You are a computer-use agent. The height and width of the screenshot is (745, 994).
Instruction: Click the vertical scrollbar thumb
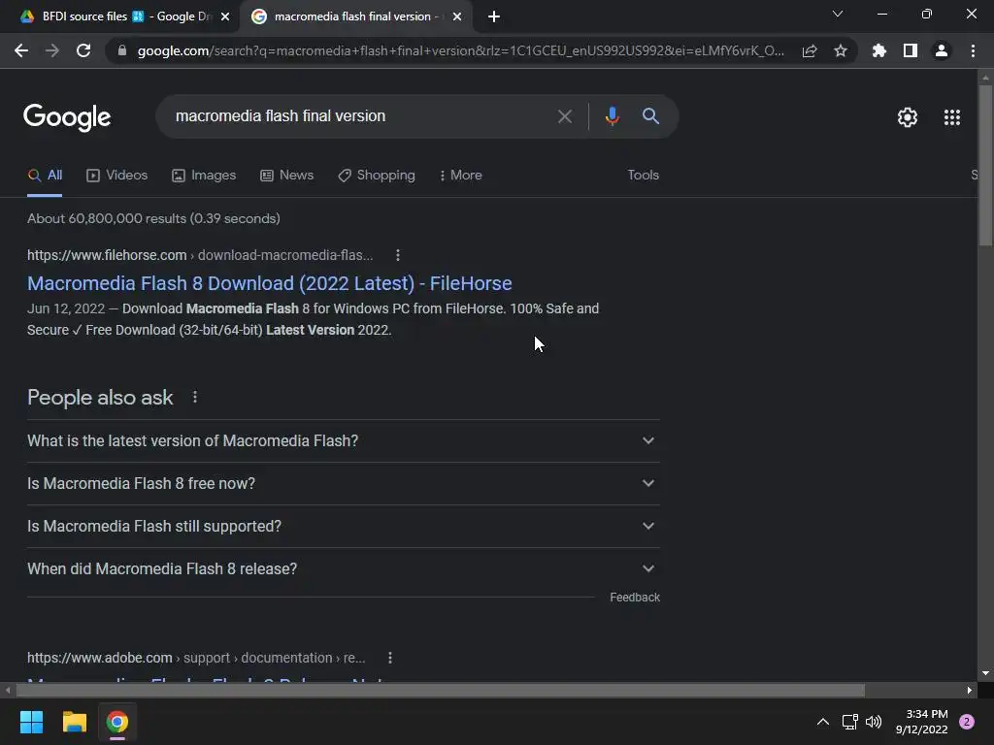[985, 165]
